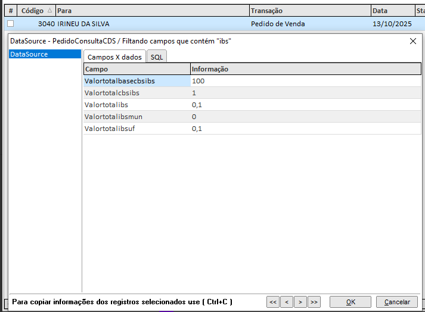Open the Campos X dados tab

[x=114, y=57]
